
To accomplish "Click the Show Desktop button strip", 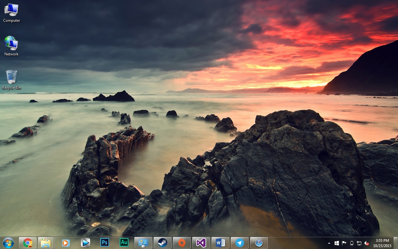I will [x=396, y=243].
